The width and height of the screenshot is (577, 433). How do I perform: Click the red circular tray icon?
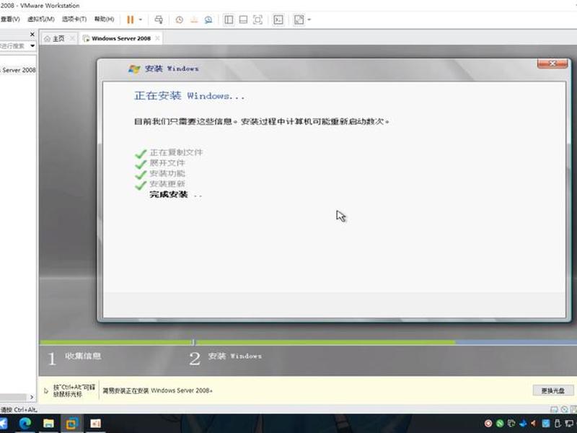pos(488,424)
